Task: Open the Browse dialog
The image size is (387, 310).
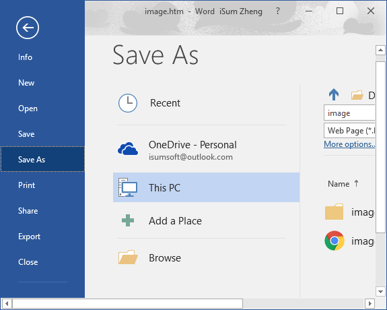Action: (x=207, y=258)
